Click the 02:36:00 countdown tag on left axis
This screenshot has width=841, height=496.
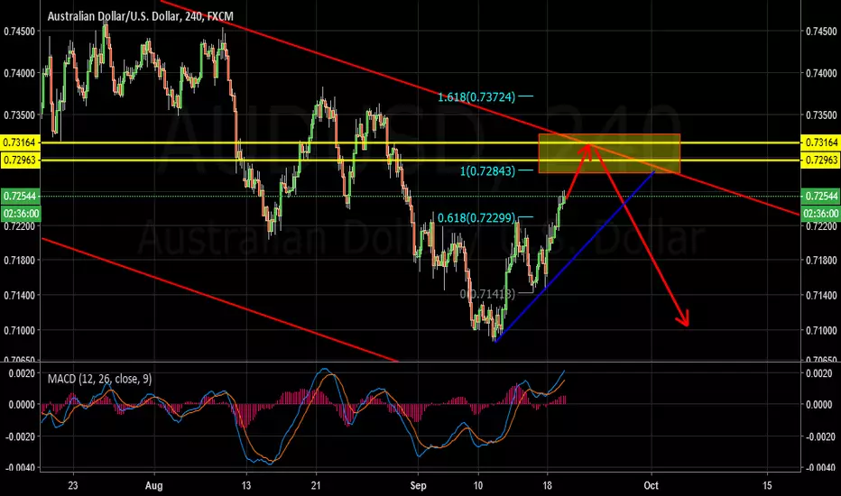click(x=21, y=214)
